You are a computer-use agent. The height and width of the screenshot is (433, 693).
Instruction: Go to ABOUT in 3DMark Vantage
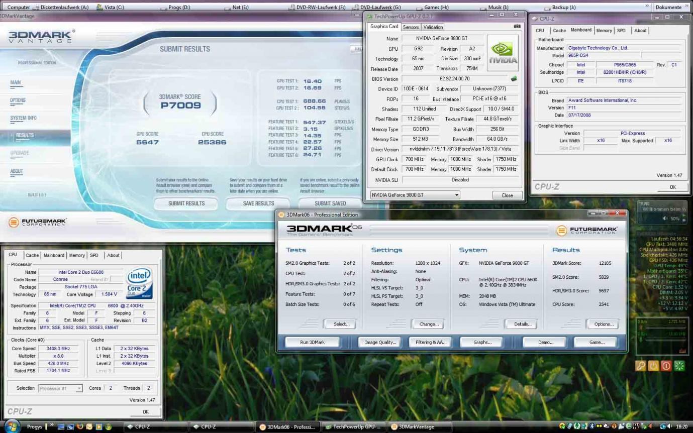(17, 171)
